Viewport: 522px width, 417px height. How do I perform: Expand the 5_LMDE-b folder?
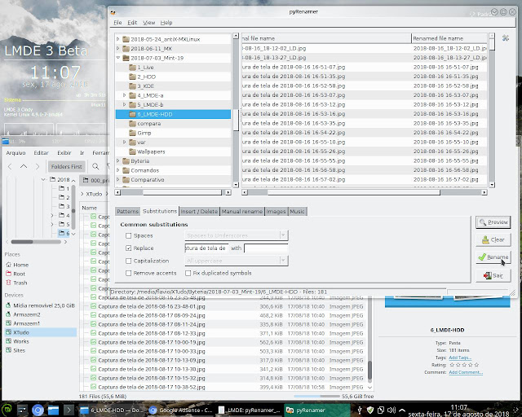125,104
